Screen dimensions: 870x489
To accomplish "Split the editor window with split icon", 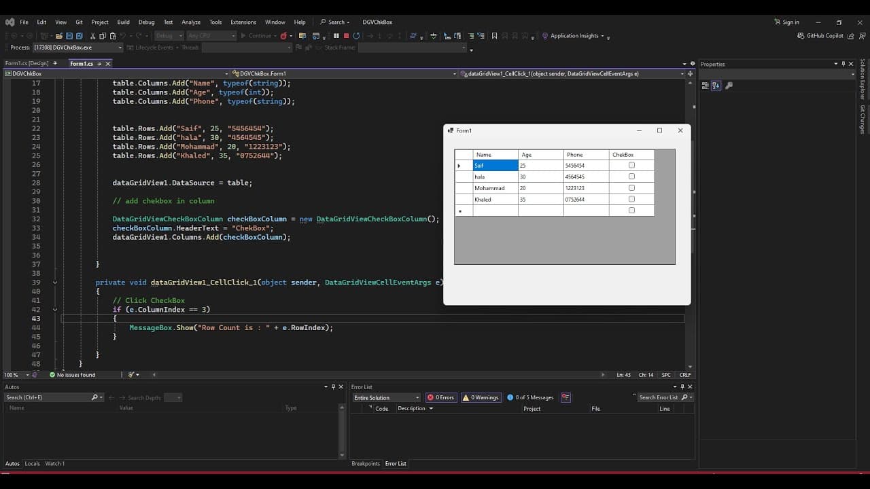I will [691, 73].
